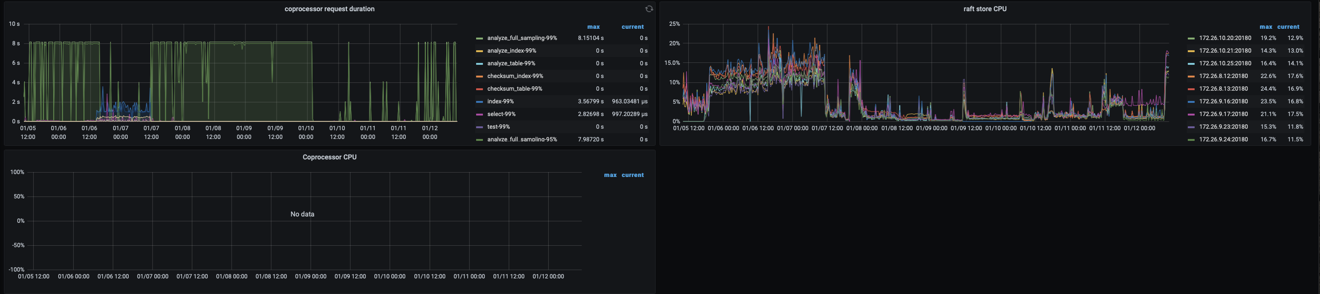Viewport: 1320px width, 294px height.
Task: Sort raft store CPU legend by current
Action: 1288,27
